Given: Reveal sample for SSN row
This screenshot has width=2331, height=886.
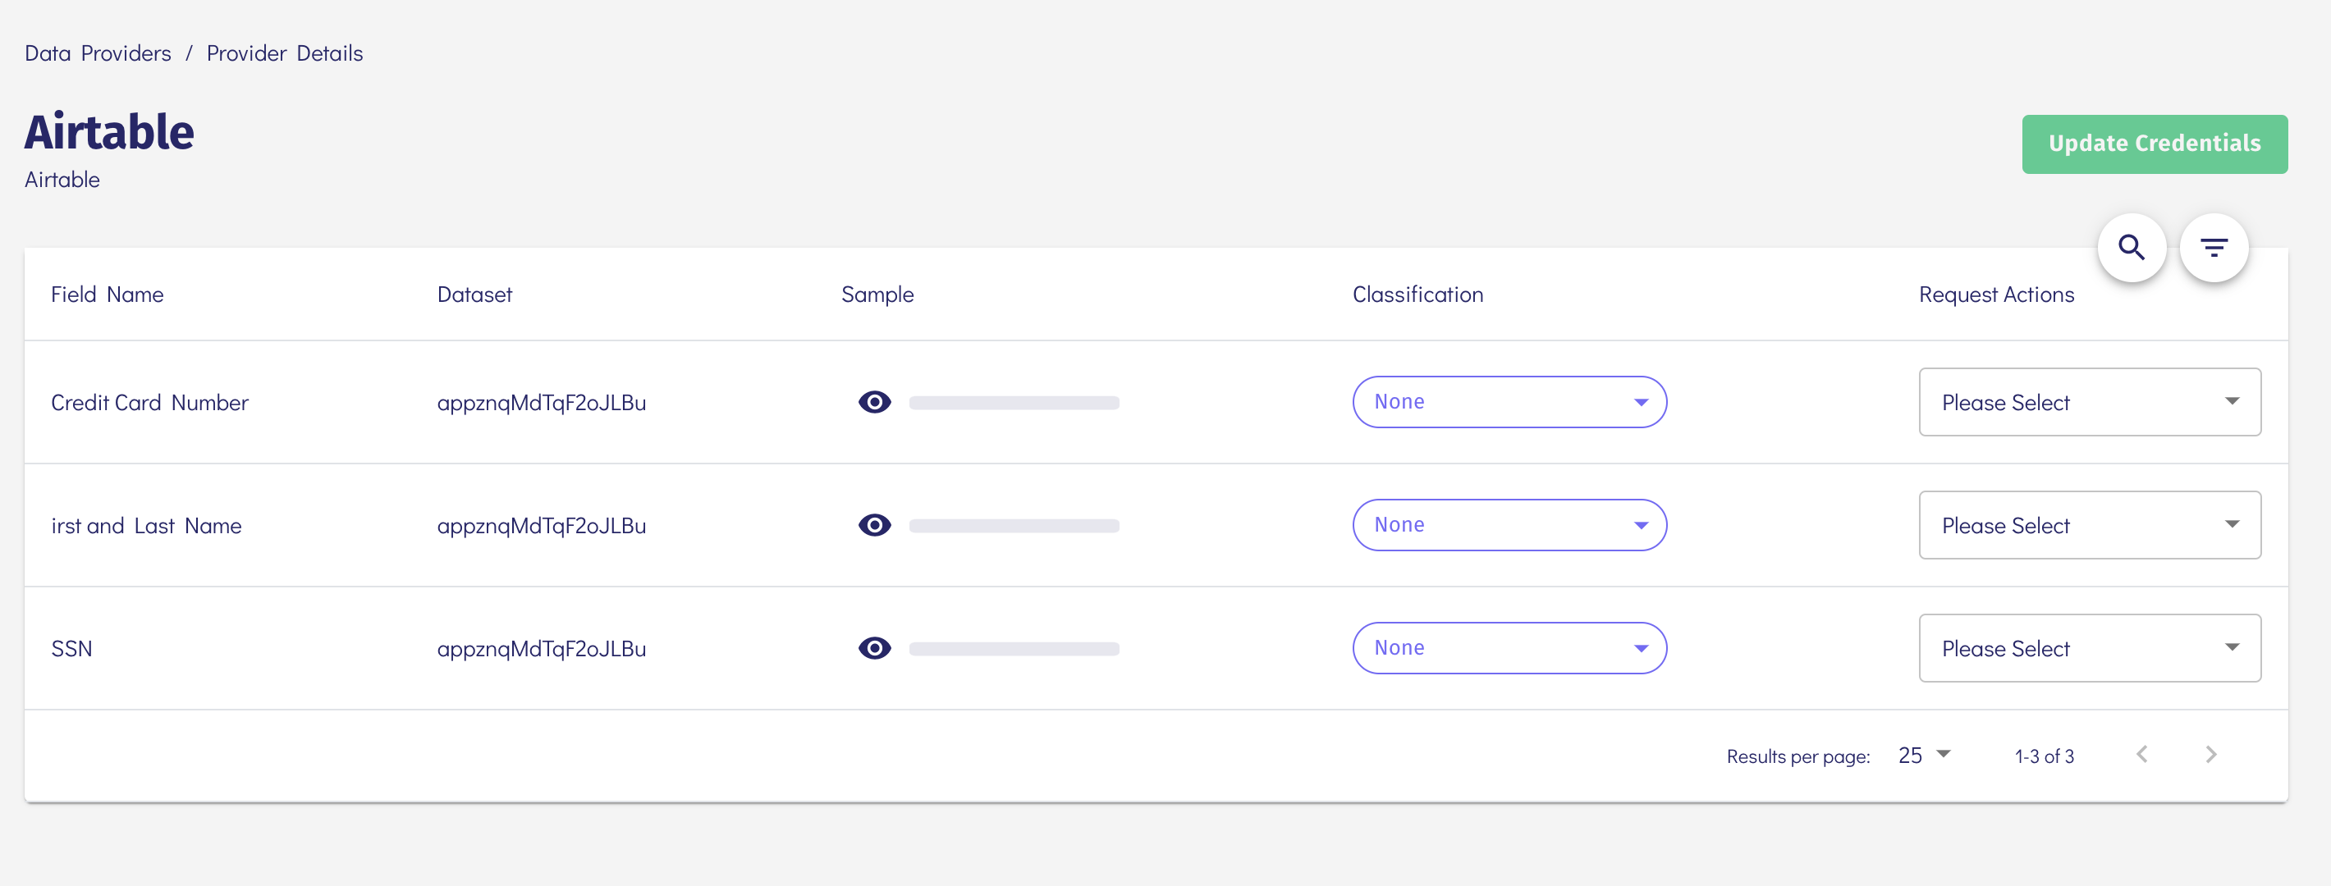Looking at the screenshot, I should (x=874, y=648).
